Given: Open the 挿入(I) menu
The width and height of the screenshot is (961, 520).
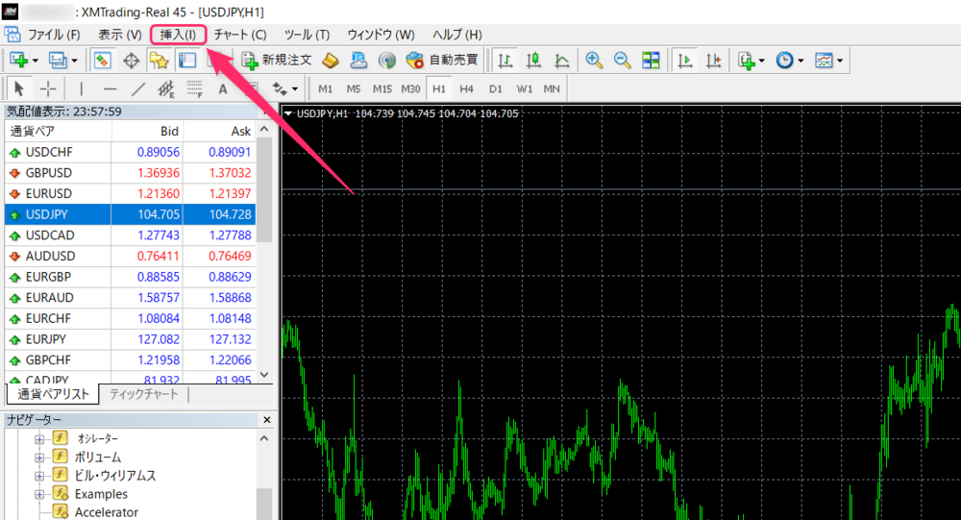Looking at the screenshot, I should (x=179, y=35).
